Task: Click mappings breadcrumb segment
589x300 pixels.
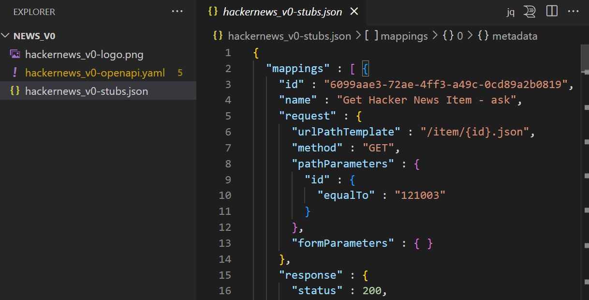Action: coord(404,36)
